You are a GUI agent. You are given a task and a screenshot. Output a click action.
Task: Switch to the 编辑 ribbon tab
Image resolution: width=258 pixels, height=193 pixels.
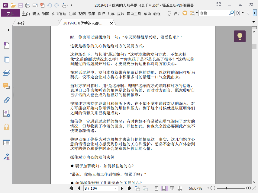(x=46, y=14)
